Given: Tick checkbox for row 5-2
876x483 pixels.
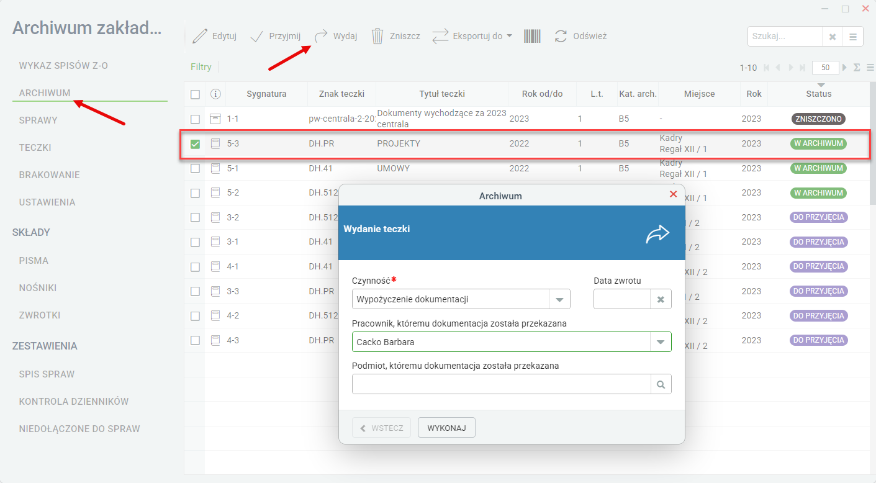Looking at the screenshot, I should point(195,193).
